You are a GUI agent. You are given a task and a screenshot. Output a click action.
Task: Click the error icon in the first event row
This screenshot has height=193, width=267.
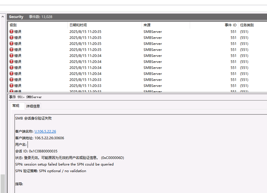11,31
